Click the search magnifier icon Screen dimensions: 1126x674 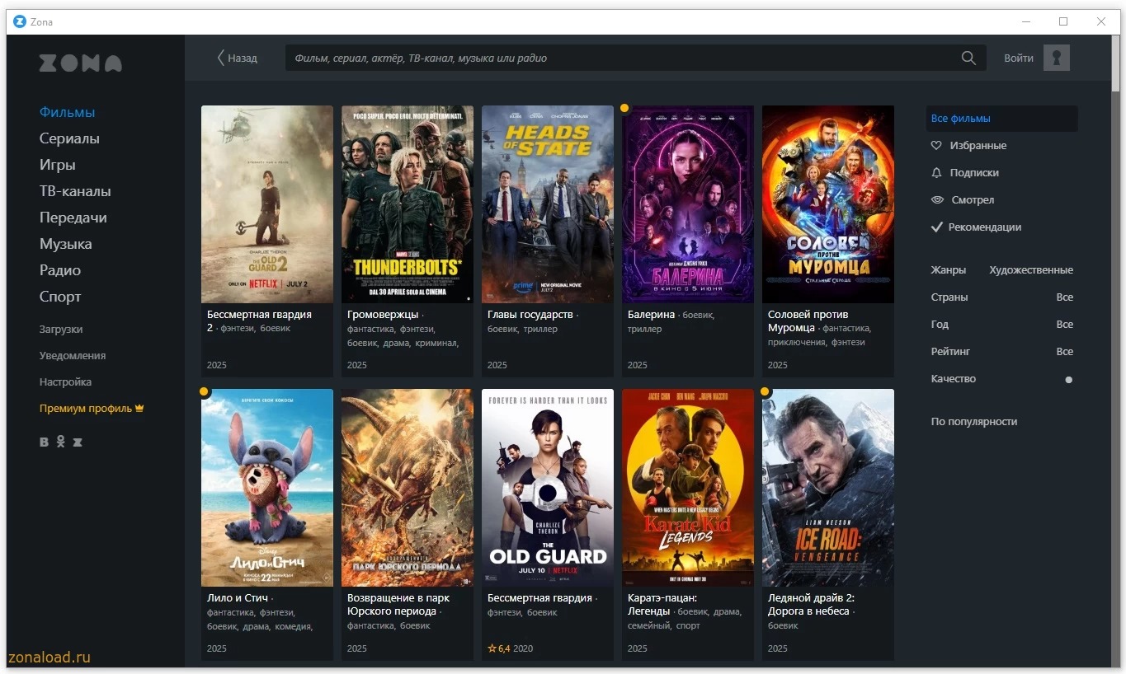tap(968, 59)
